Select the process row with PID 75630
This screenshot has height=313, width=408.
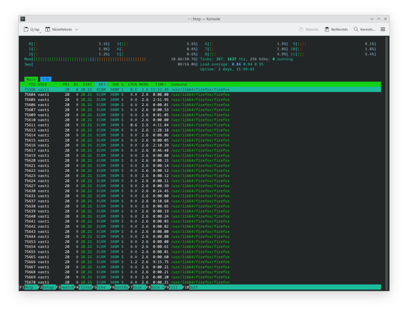pyautogui.click(x=200, y=191)
